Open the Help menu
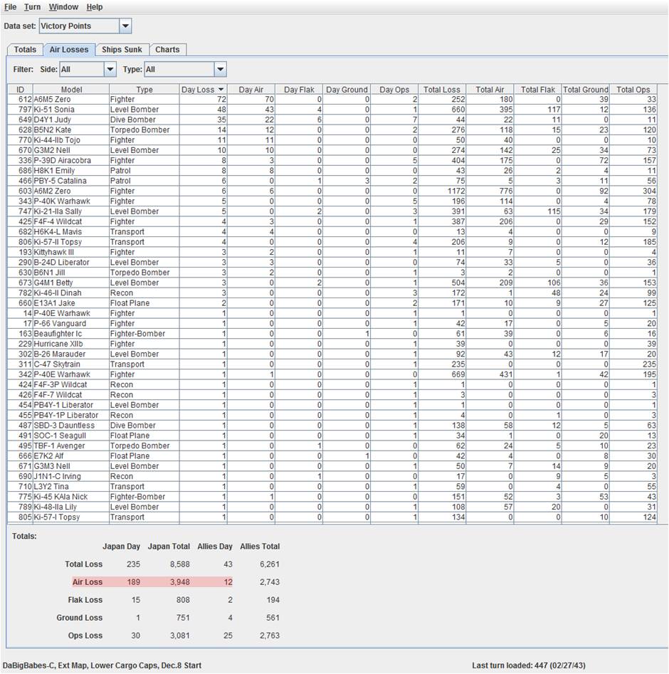Image resolution: width=669 pixels, height=674 pixels. [x=94, y=7]
